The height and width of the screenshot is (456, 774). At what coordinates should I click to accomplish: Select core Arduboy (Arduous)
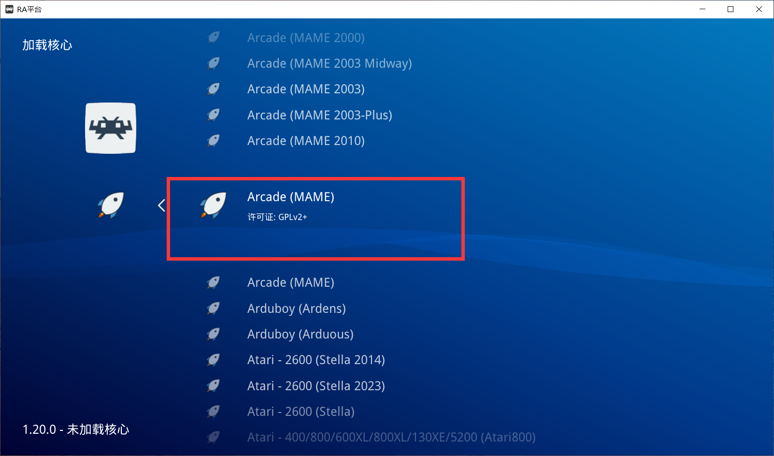click(301, 334)
